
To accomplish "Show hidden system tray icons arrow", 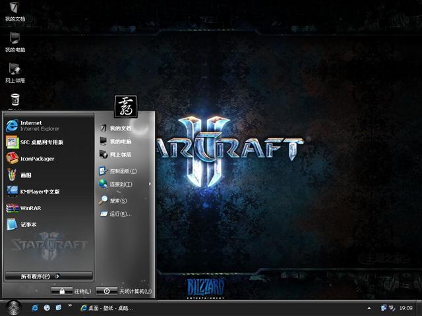I will (x=369, y=307).
